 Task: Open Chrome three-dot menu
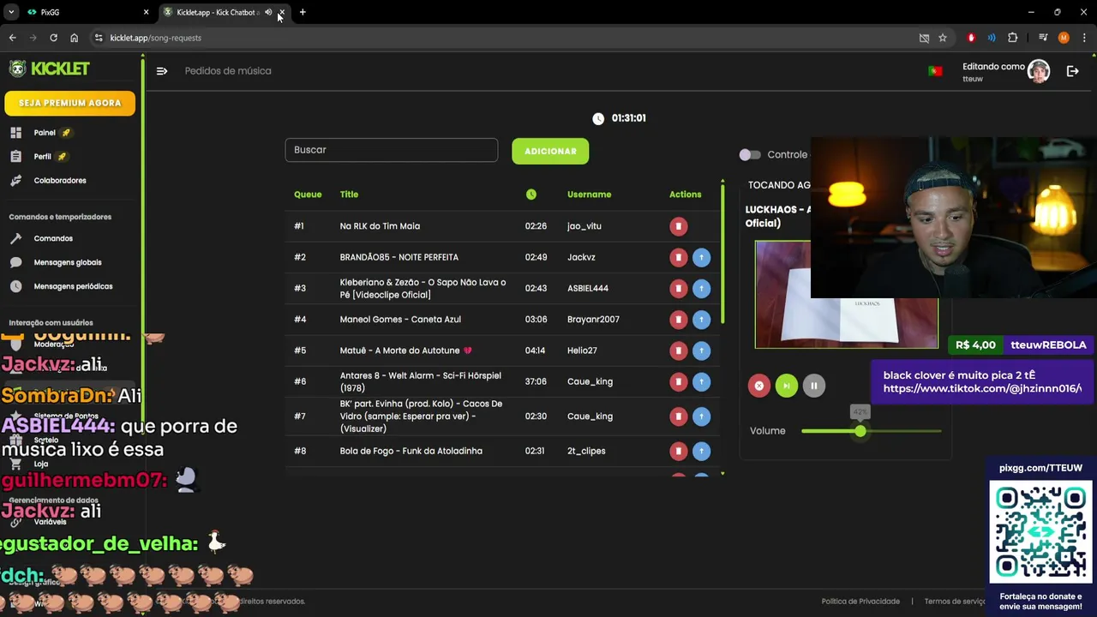[x=1084, y=38]
